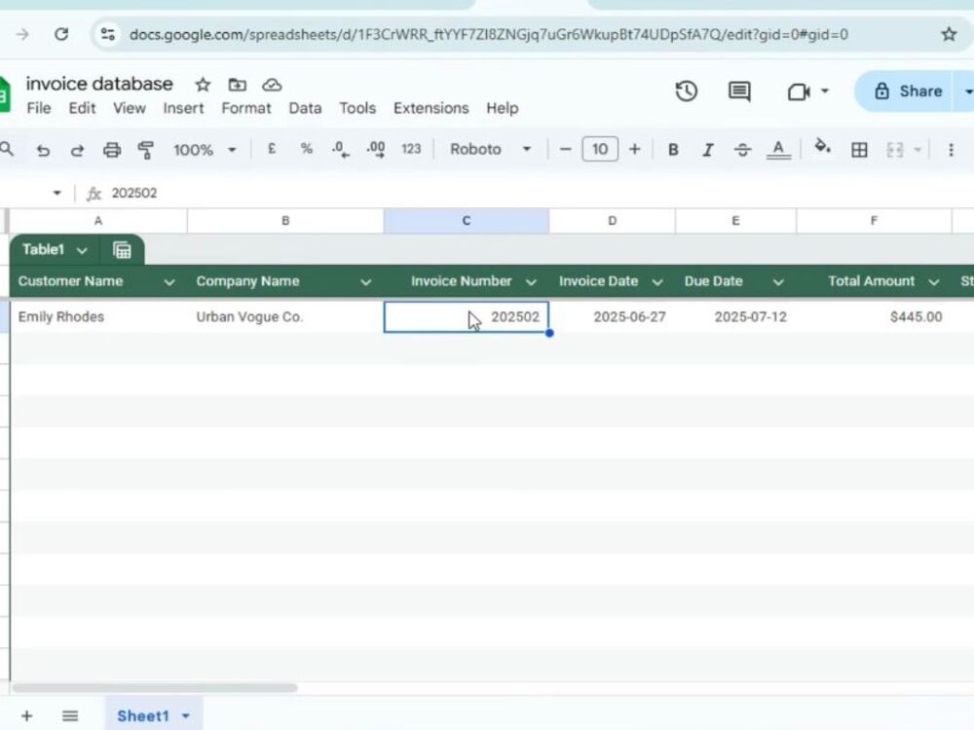This screenshot has width=974, height=730.
Task: Increase decimal places
Action: (376, 150)
